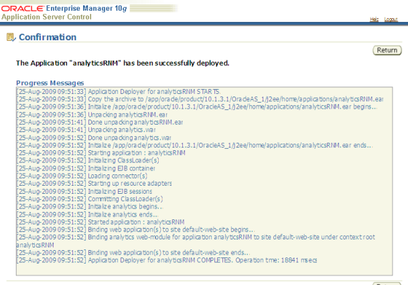Click the 'Copy the archive to' log line
Screen dimensions: 408x285
(200, 99)
